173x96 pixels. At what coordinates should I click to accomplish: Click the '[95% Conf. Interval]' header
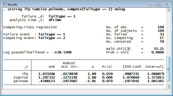coord(143,67)
